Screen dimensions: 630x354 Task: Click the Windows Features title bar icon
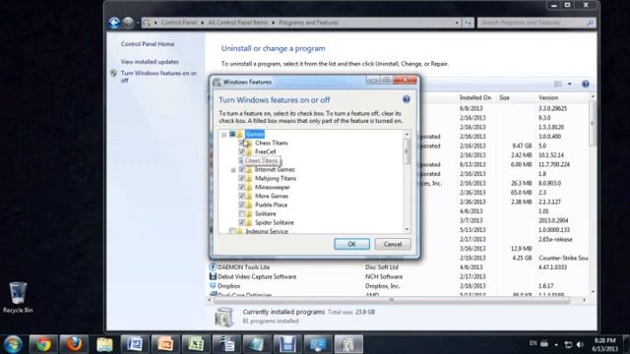[217, 82]
